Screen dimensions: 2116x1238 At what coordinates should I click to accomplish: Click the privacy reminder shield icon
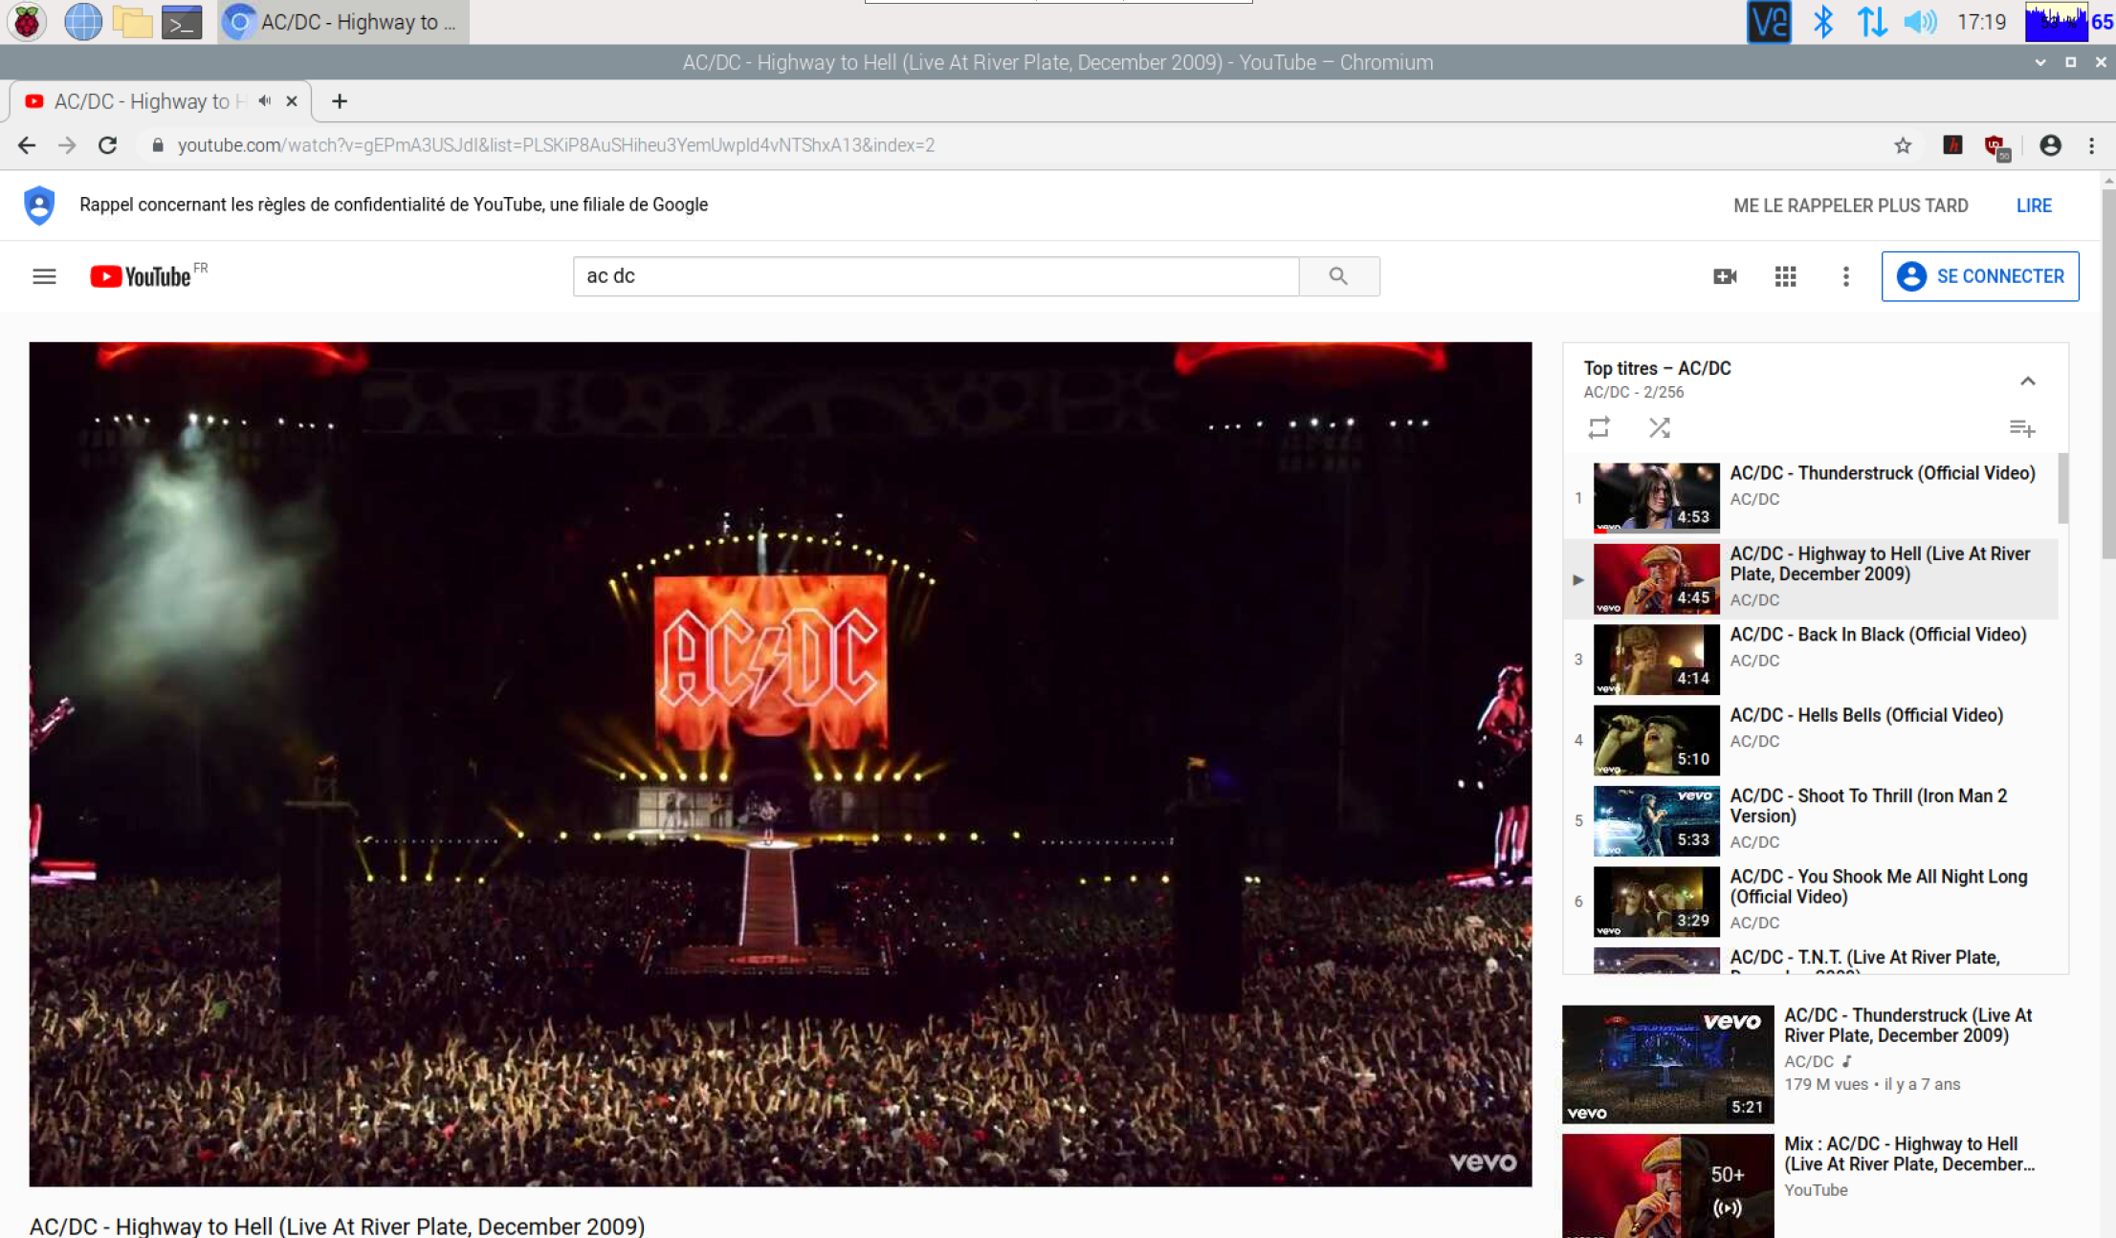pos(39,206)
